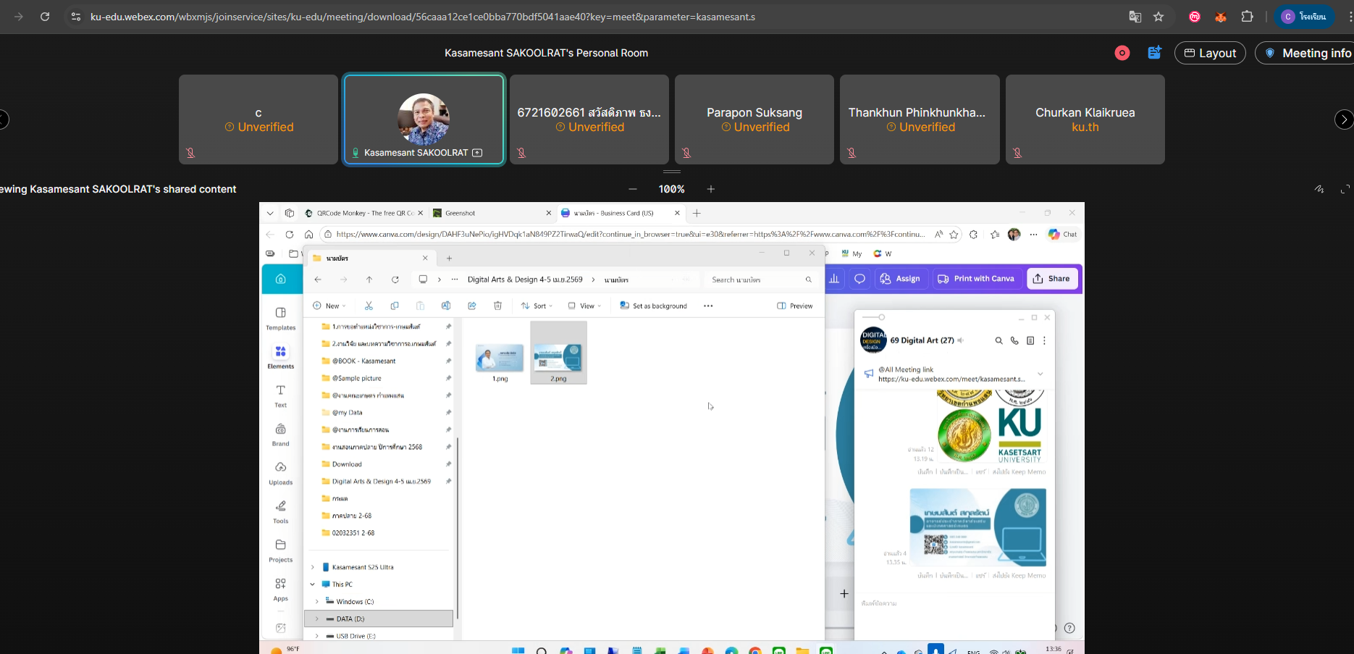Screen dimensions: 1354x654
Task: Select Kasamesant SAKOOLRAT's video tile
Action: point(424,120)
